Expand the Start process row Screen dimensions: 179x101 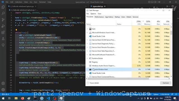pos(87,29)
